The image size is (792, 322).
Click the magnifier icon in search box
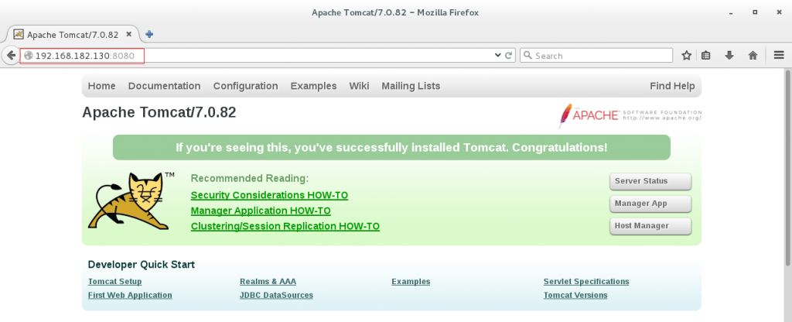[527, 56]
